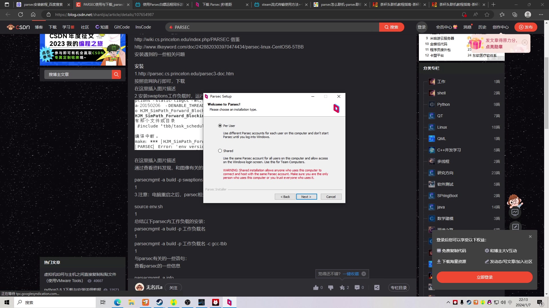
Task: Select the Shared installation radio option
Action: click(x=220, y=151)
